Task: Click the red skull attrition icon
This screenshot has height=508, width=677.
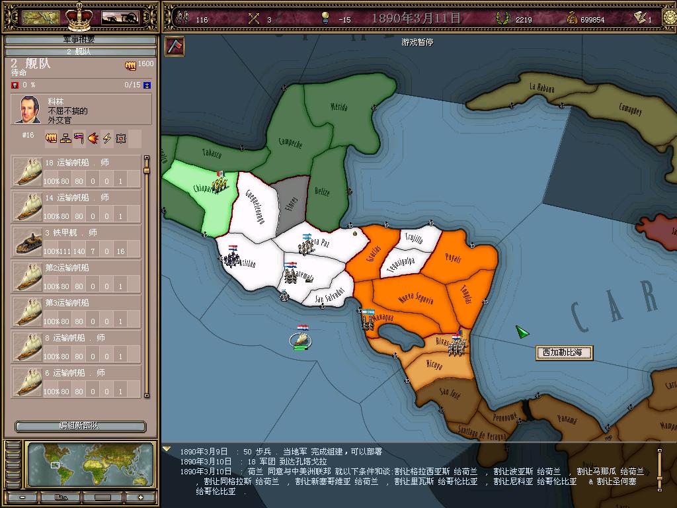Action: 15,85
